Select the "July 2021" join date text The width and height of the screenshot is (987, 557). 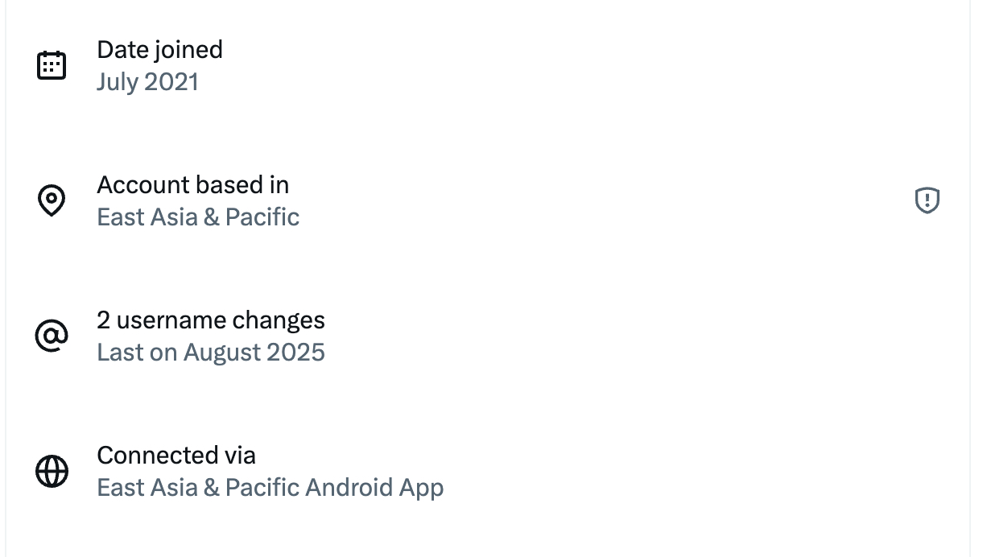147,82
